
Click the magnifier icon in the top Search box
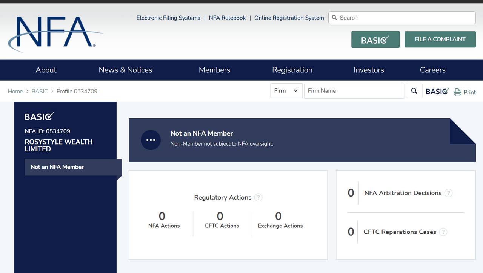point(335,18)
